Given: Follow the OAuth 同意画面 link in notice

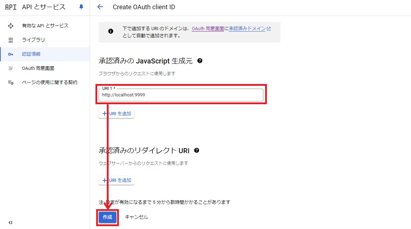Looking at the screenshot, I should click(208, 28).
